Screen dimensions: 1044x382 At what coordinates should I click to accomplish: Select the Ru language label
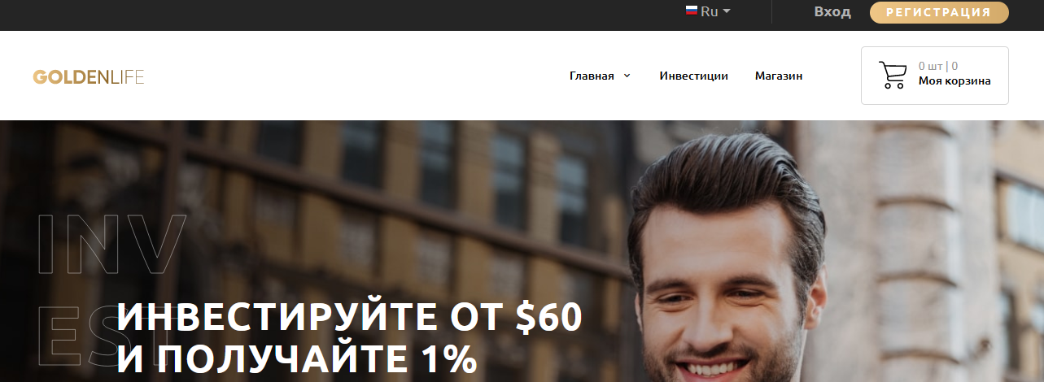pyautogui.click(x=710, y=11)
